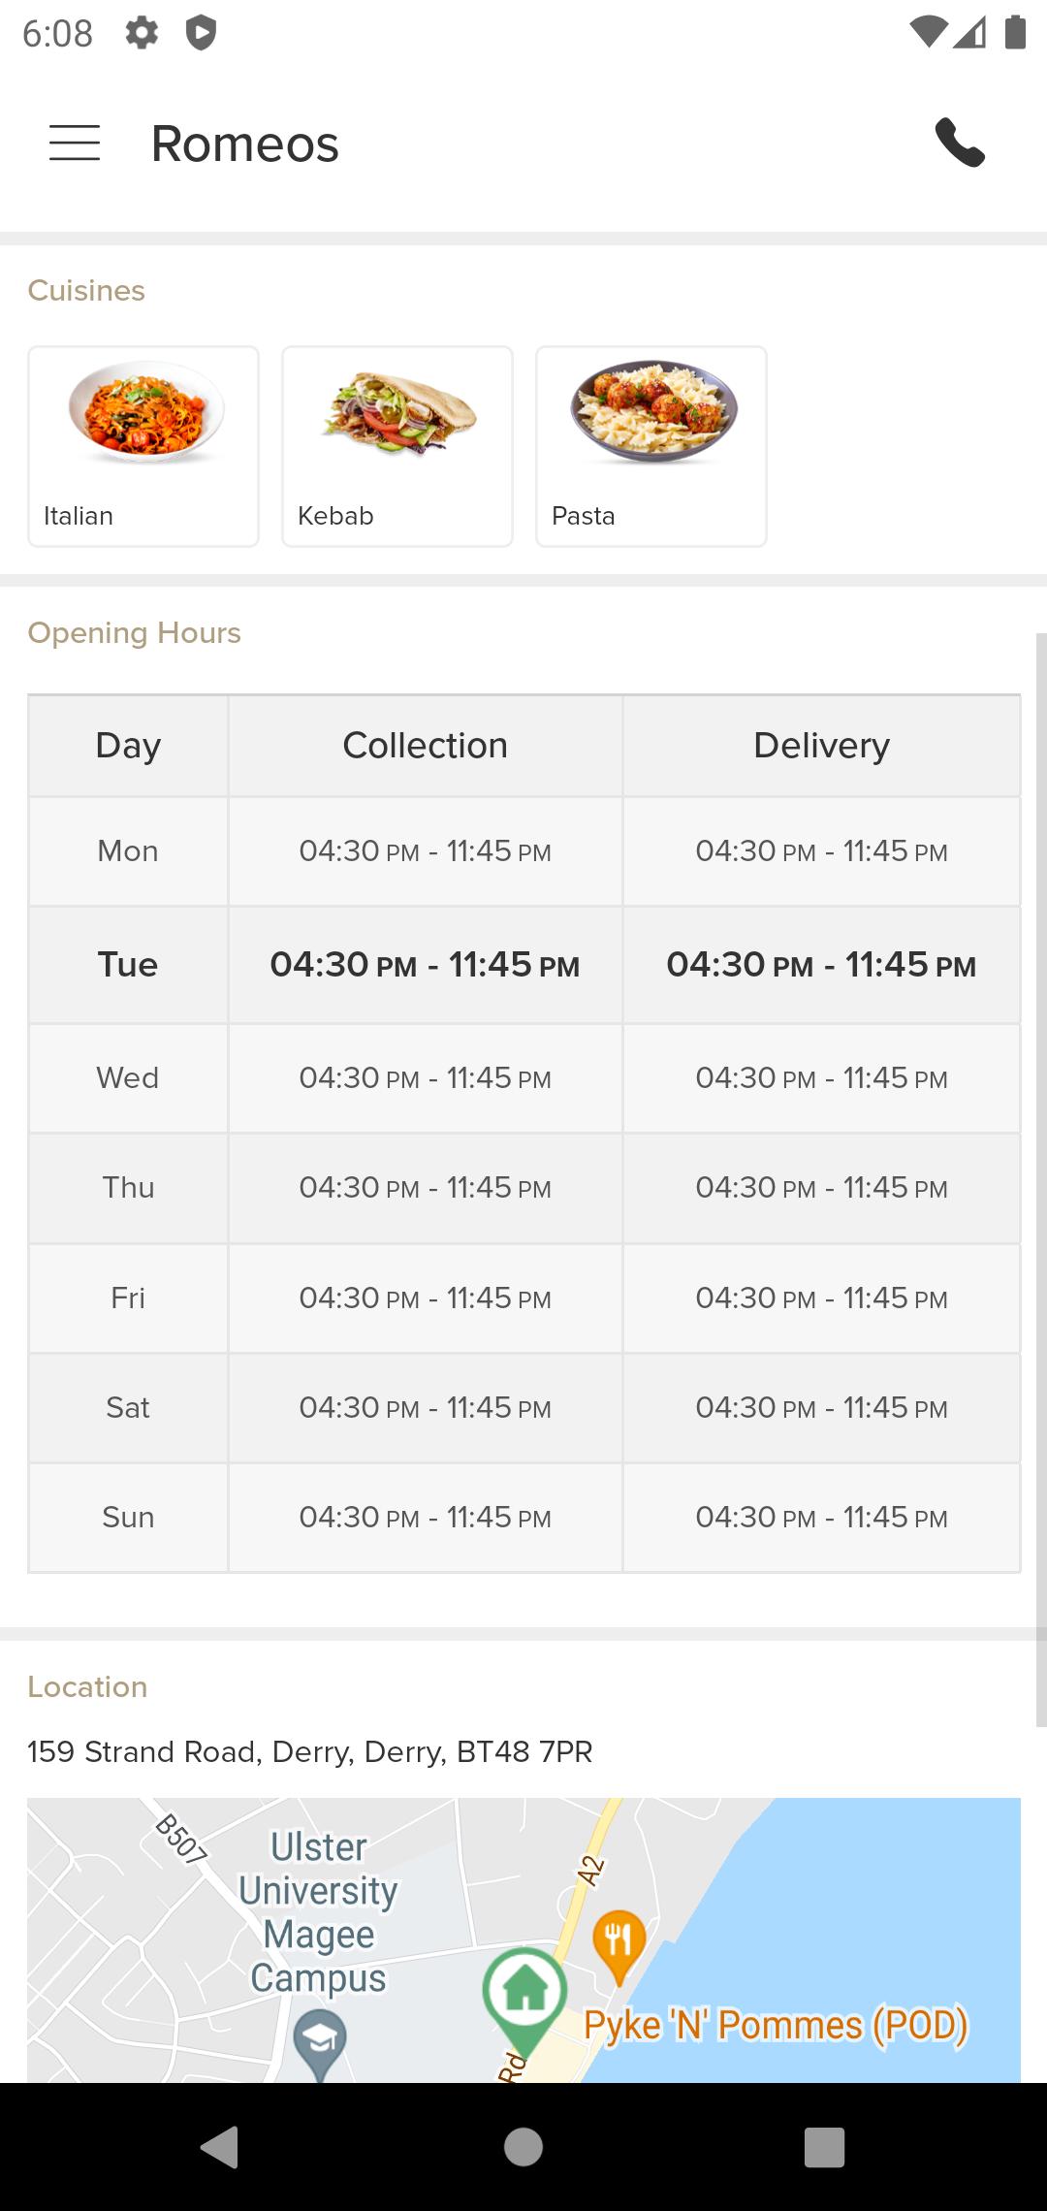Tap the Android home circle button
Image resolution: width=1047 pixels, height=2211 pixels.
[x=523, y=2147]
